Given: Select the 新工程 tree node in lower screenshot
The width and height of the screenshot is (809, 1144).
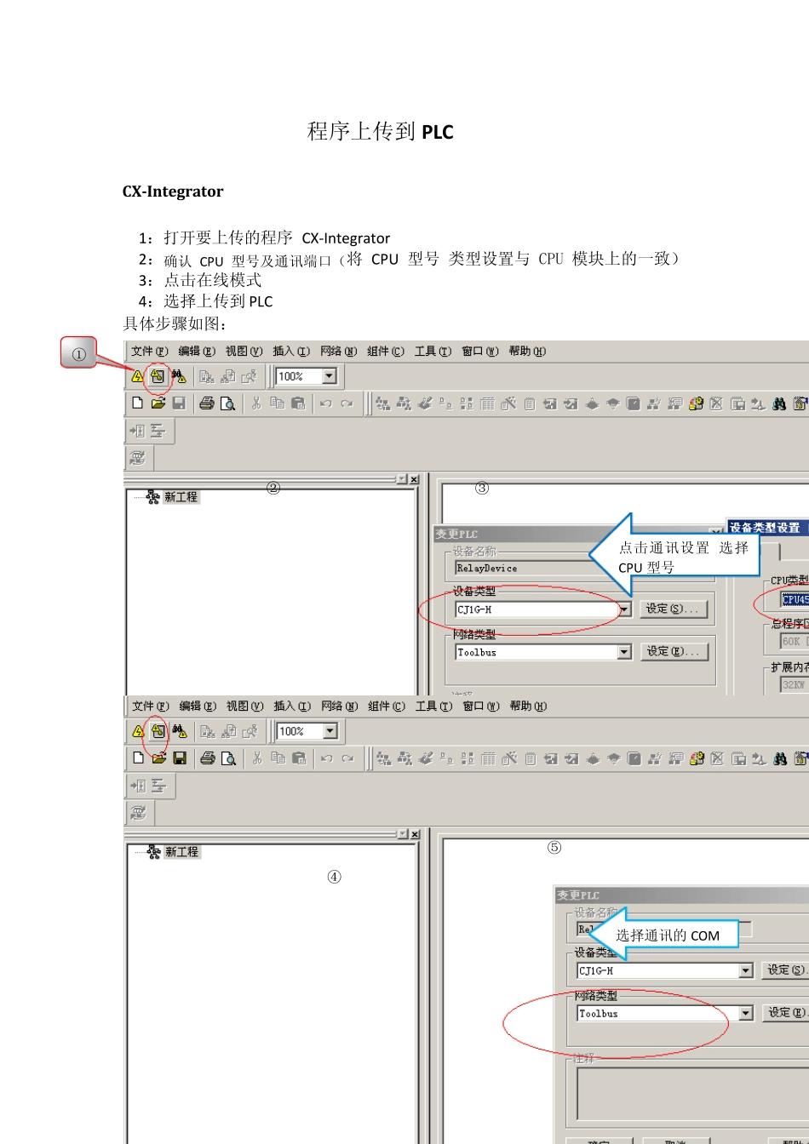Looking at the screenshot, I should pyautogui.click(x=181, y=851).
